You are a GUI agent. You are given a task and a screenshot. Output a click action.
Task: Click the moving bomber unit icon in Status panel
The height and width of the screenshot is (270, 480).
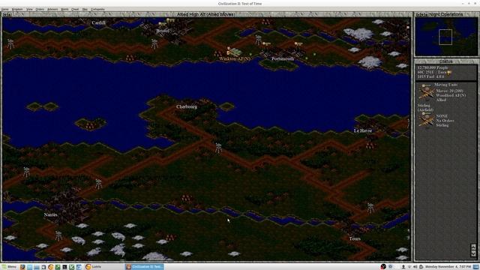click(x=427, y=92)
